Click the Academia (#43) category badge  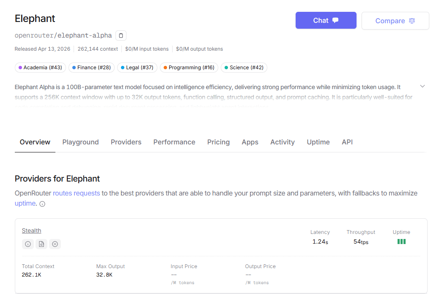(x=40, y=68)
